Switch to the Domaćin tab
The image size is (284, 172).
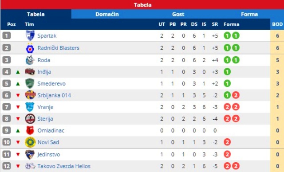coord(107,14)
